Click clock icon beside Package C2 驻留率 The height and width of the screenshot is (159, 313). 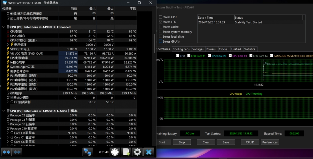pyautogui.click(x=8, y=115)
